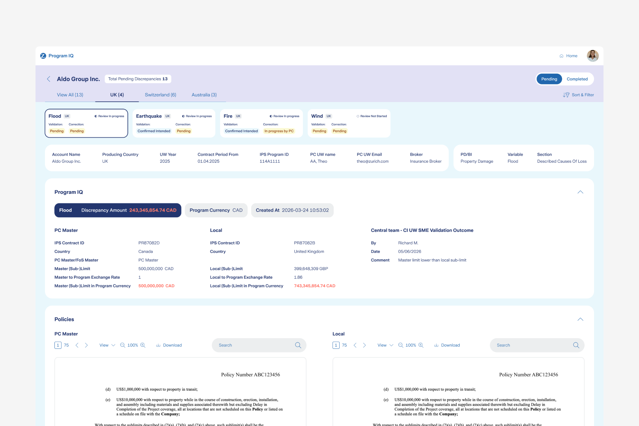The width and height of the screenshot is (639, 426).
Task: Open the PC Master View dropdown
Action: [x=107, y=345]
